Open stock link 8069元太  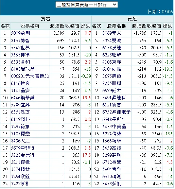tap(112, 33)
